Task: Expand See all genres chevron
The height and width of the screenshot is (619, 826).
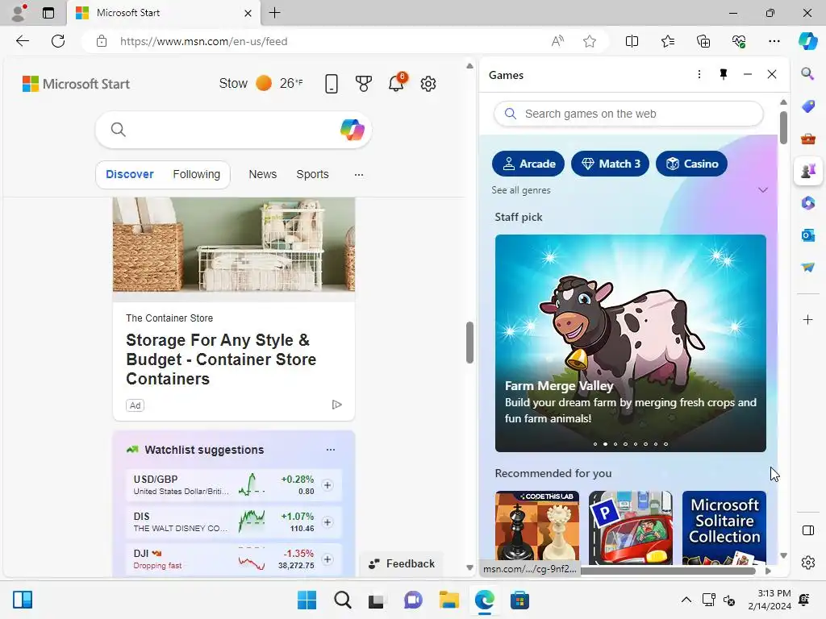Action: (x=763, y=190)
